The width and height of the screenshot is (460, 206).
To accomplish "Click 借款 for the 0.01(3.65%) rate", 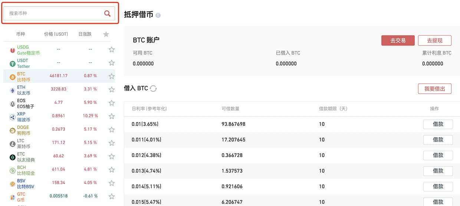I will pyautogui.click(x=438, y=124).
